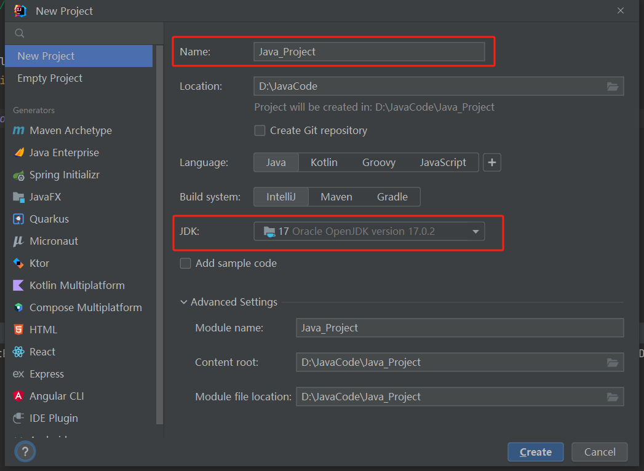Click the Create button
The width and height of the screenshot is (644, 471).
click(536, 452)
